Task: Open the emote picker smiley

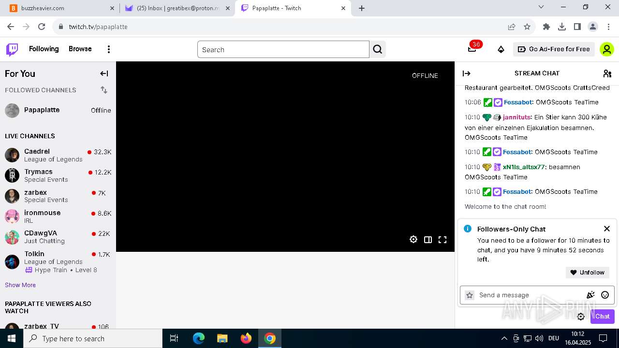Action: [x=605, y=295]
